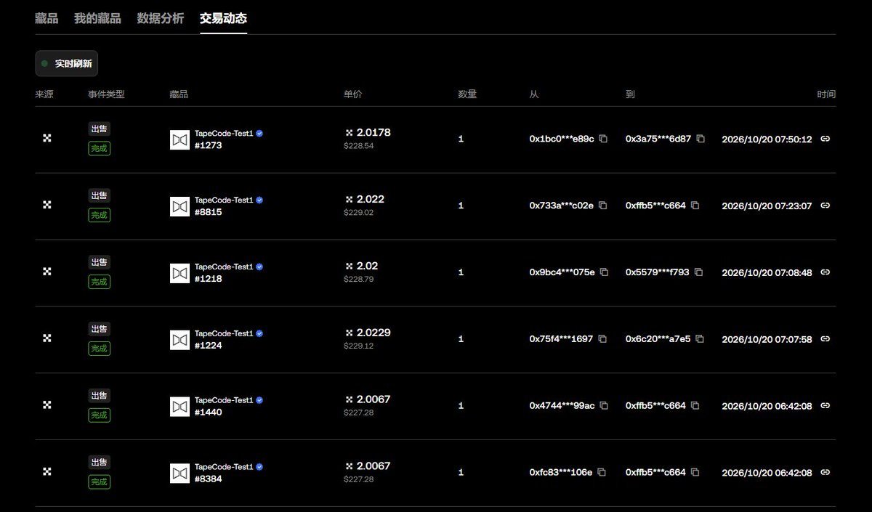This screenshot has height=512, width=872.
Task: Open NFT thumbnail for item #1273
Action: [x=179, y=139]
